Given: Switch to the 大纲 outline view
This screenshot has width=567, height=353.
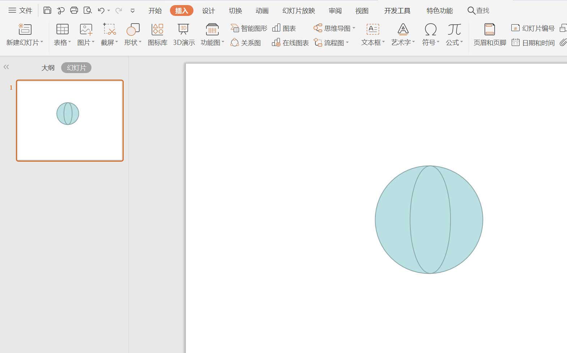Looking at the screenshot, I should tap(48, 68).
